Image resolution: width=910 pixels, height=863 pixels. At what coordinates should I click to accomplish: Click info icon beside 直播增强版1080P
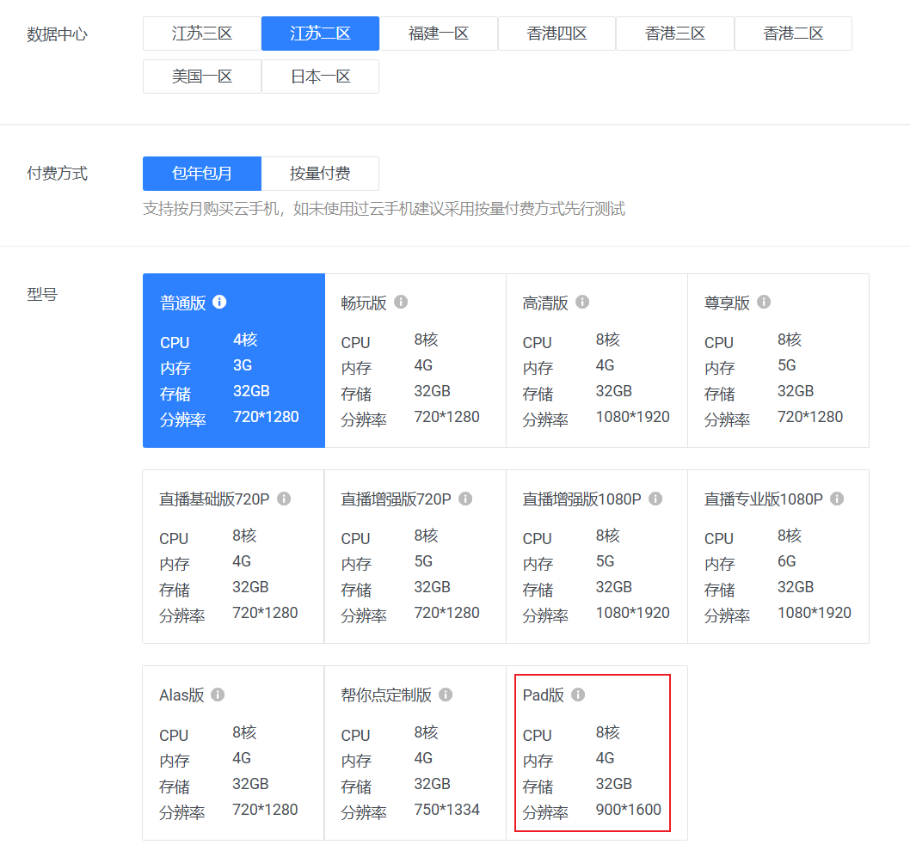(655, 499)
